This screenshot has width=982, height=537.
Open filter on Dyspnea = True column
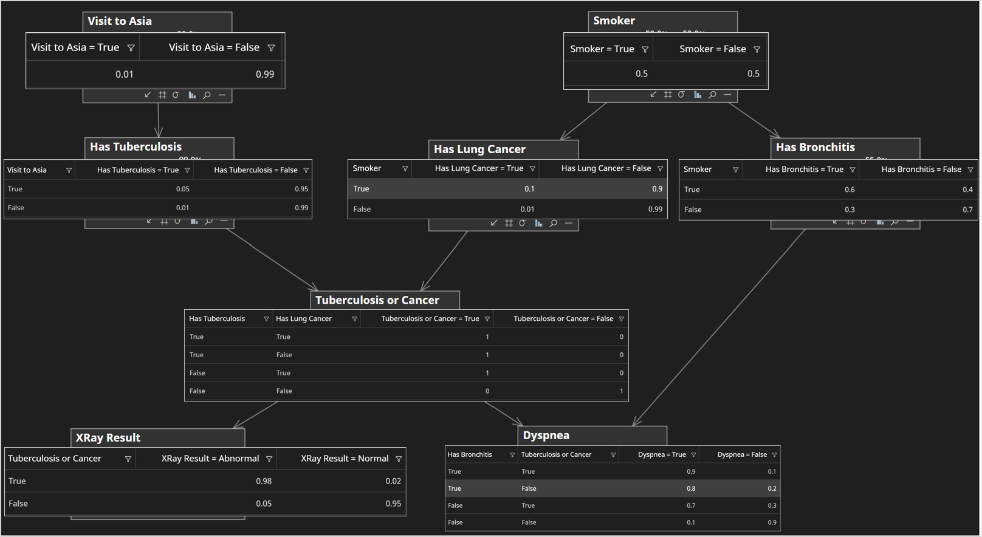693,455
